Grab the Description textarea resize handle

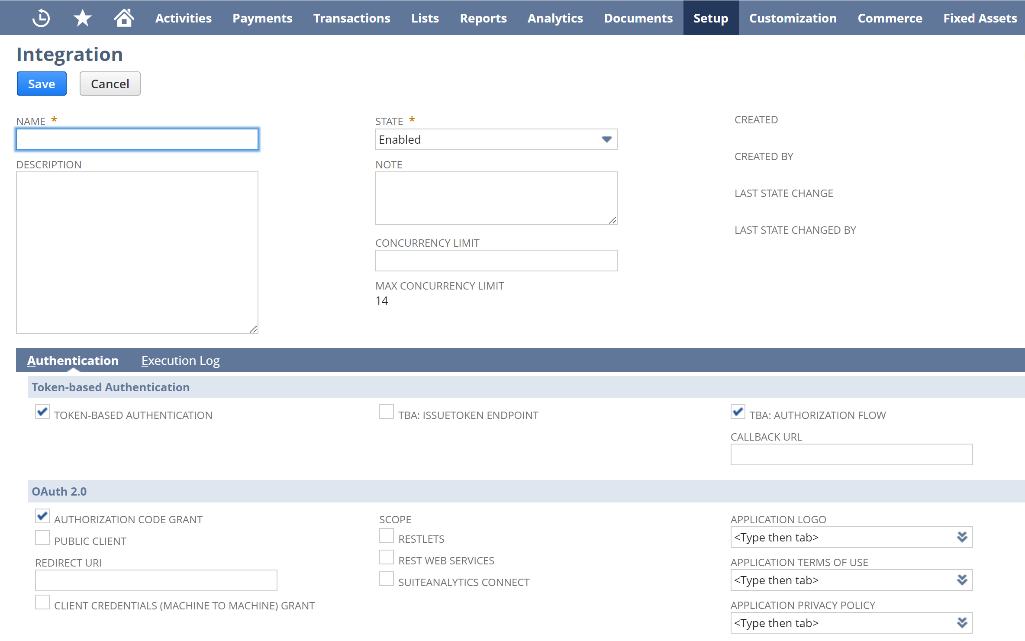[x=254, y=329]
